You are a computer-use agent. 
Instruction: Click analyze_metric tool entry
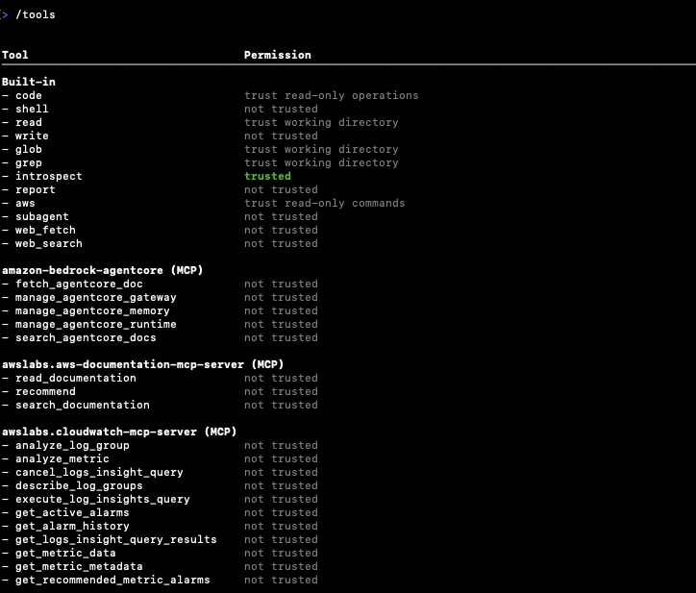pyautogui.click(x=62, y=459)
